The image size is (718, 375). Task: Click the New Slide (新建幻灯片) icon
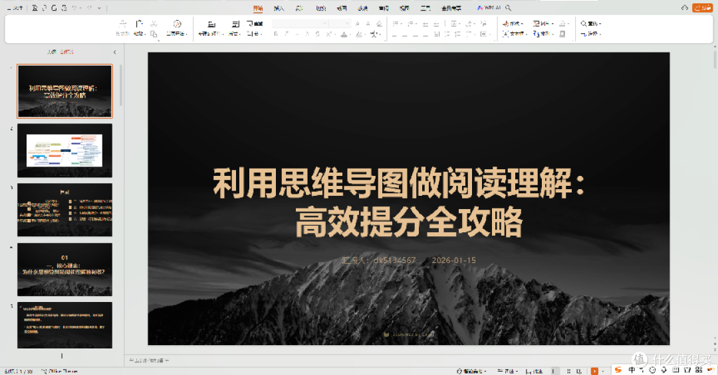tap(211, 24)
